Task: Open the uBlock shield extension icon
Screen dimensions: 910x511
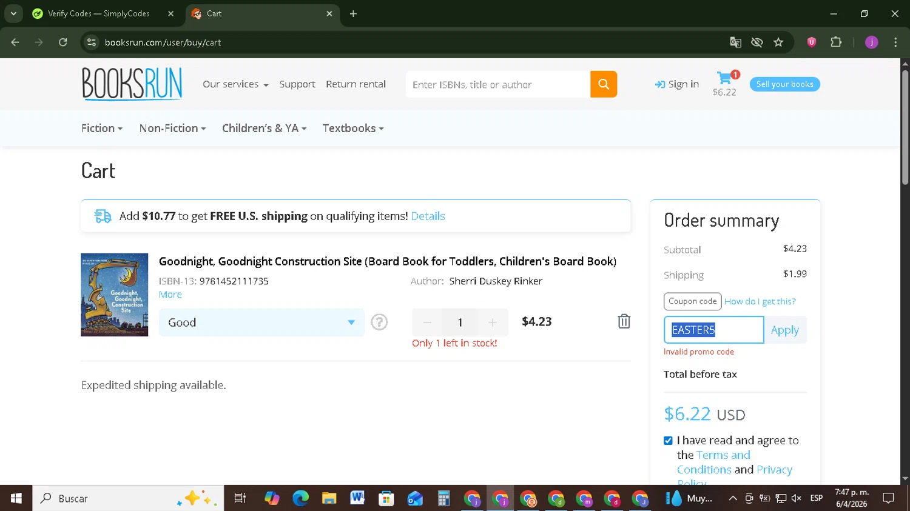Action: (x=812, y=42)
